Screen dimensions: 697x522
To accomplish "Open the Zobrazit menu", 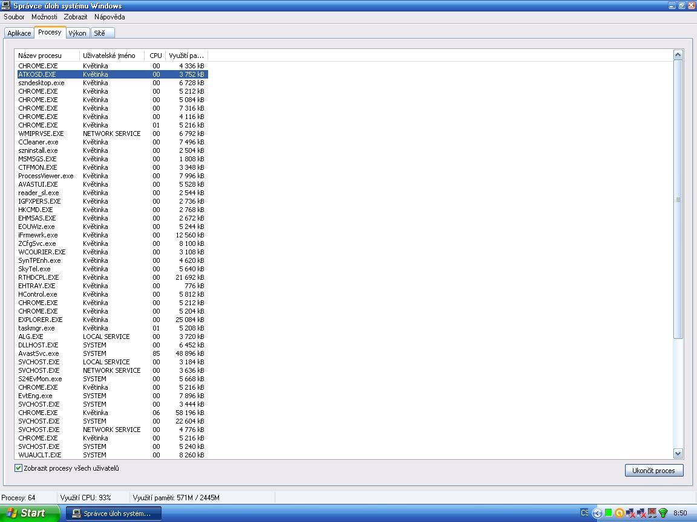I will tap(75, 17).
